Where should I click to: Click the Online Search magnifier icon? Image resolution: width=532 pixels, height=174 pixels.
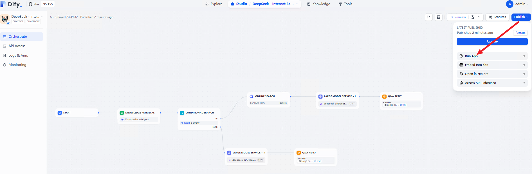click(252, 96)
